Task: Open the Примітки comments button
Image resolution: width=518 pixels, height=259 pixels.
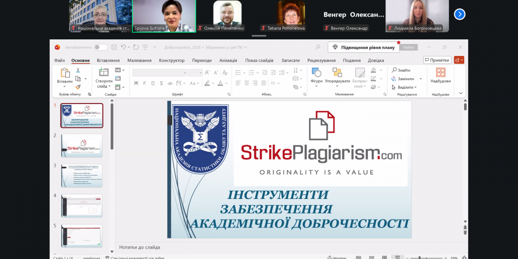Action: pyautogui.click(x=437, y=60)
